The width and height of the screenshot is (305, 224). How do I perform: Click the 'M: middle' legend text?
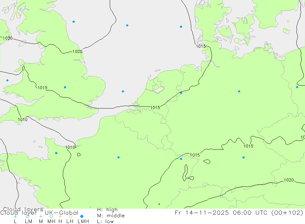click(x=111, y=216)
